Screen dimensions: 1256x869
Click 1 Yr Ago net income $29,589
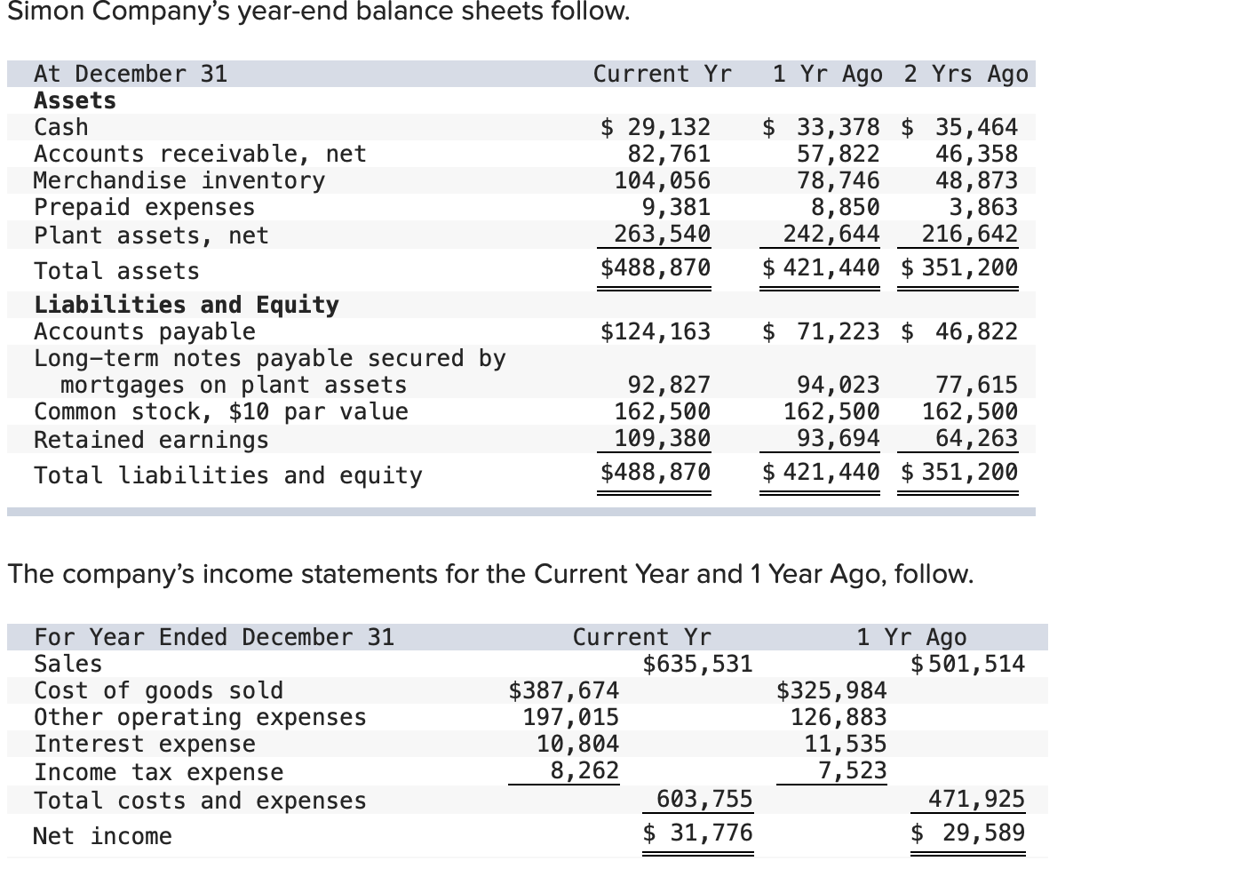968,833
